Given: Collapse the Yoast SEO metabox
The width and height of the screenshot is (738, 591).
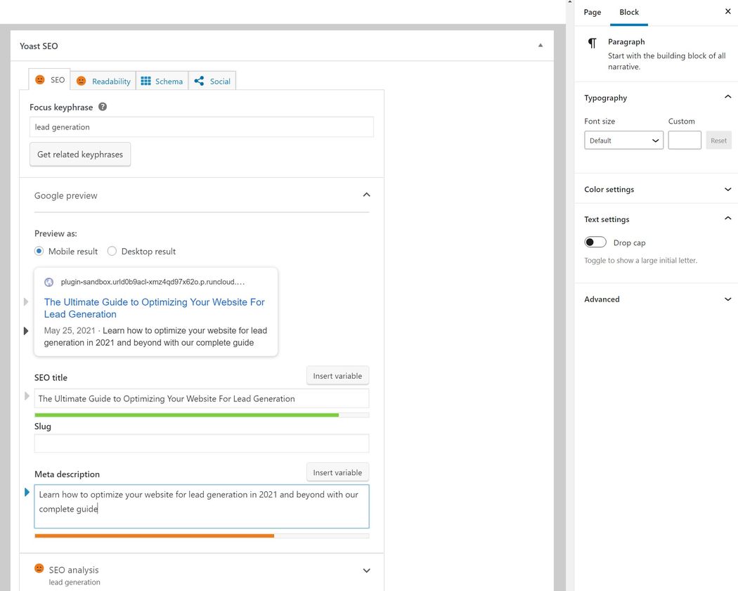Looking at the screenshot, I should [x=540, y=46].
